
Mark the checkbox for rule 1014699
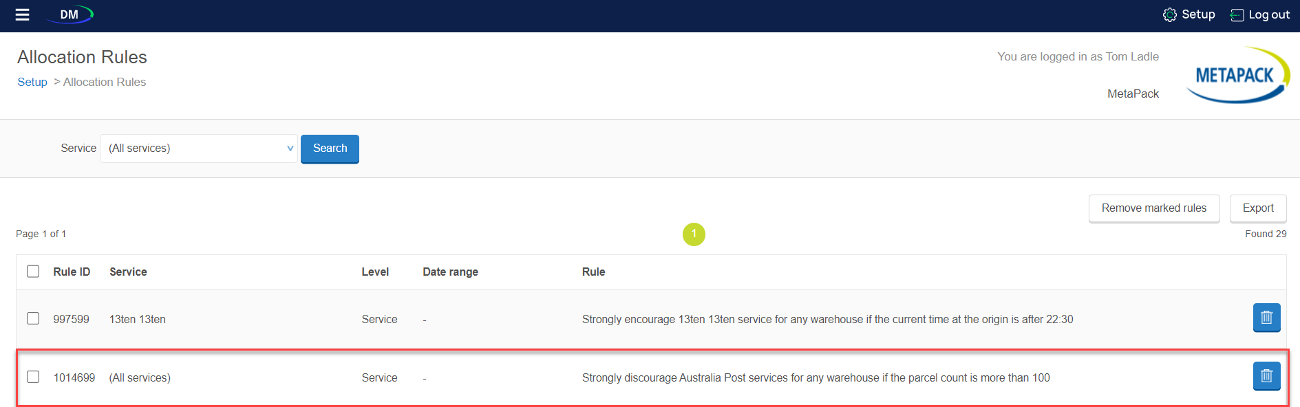pyautogui.click(x=33, y=377)
